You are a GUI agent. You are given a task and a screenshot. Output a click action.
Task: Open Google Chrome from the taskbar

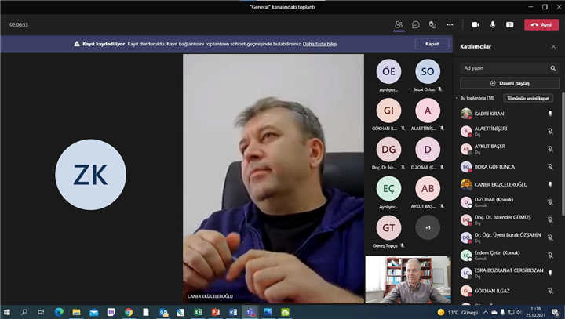tap(128, 312)
